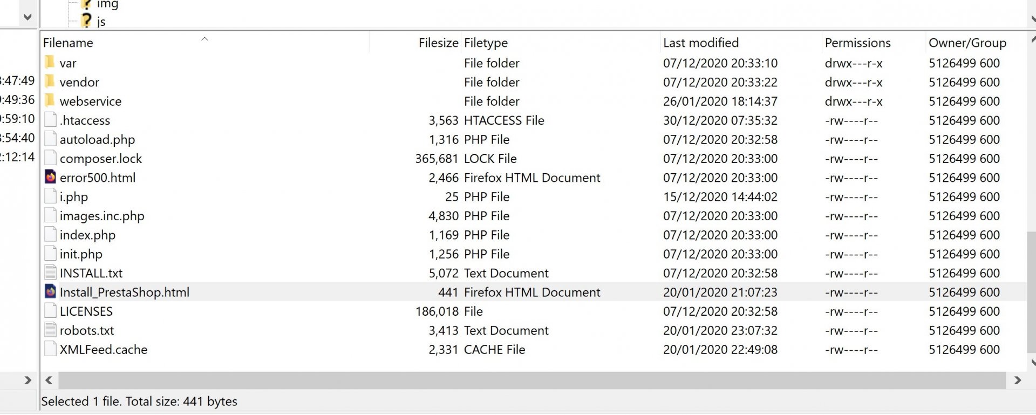Sort list by Filename column header
The width and height of the screenshot is (1036, 415).
(68, 43)
